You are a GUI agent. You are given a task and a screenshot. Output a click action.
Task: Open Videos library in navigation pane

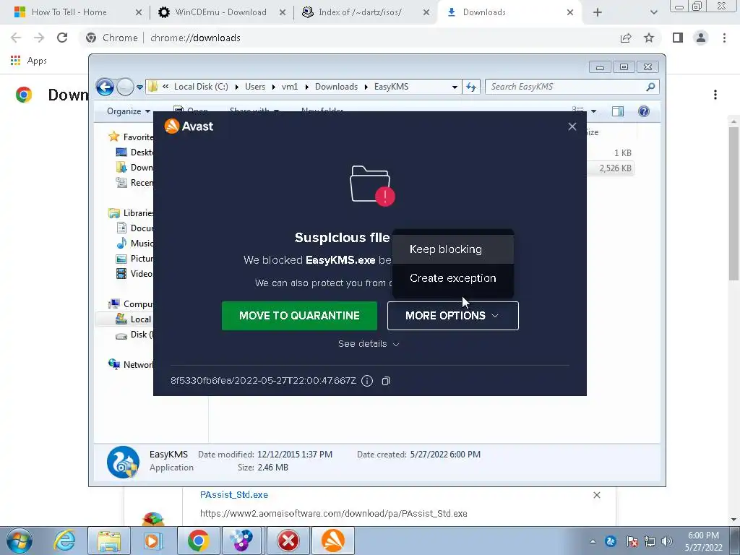tap(135, 274)
